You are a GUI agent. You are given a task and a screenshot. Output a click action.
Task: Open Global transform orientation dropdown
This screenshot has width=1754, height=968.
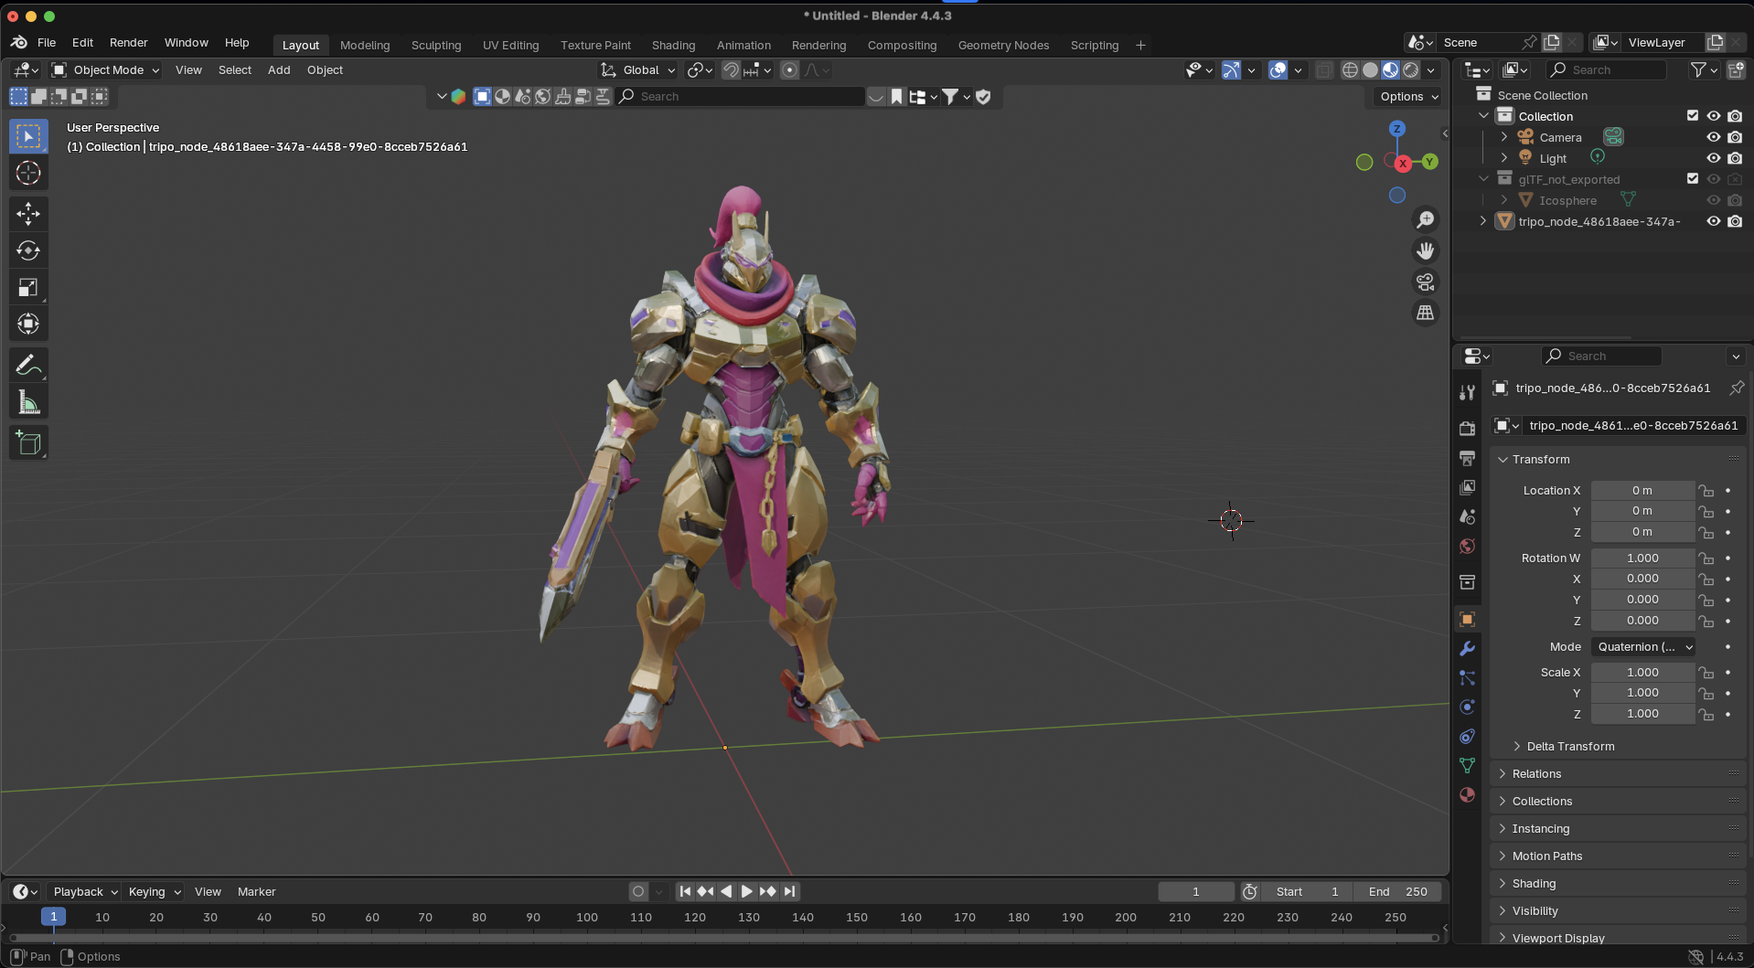click(x=638, y=70)
